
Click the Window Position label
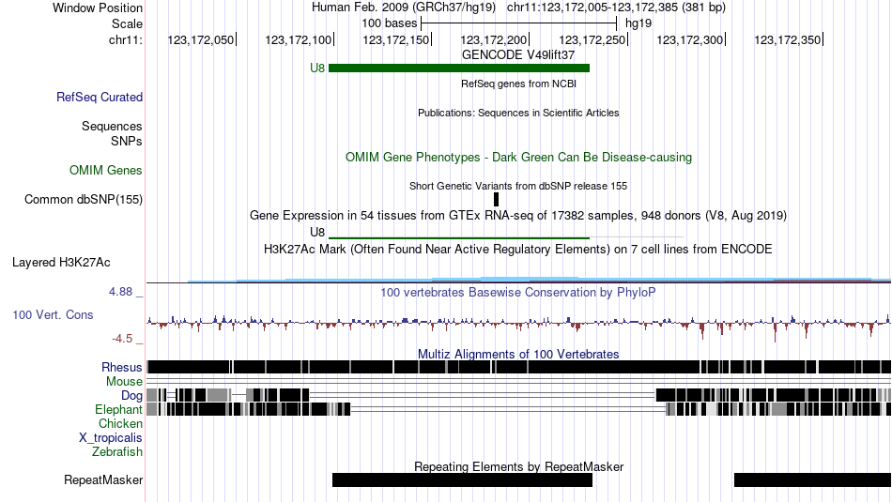(x=98, y=8)
